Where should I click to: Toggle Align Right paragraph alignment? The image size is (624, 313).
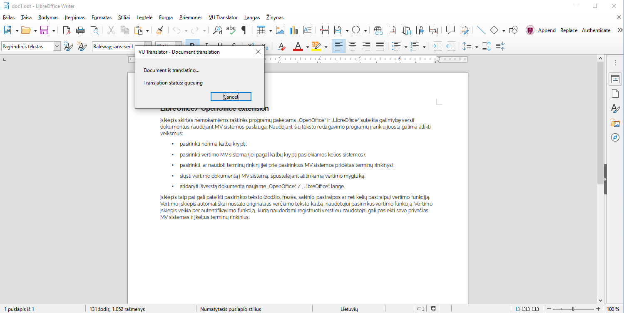point(366,47)
